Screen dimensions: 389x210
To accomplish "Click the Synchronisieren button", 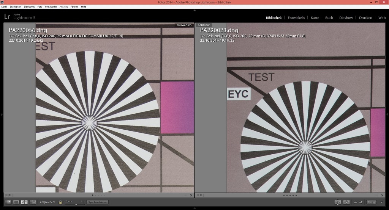I will 97,202.
